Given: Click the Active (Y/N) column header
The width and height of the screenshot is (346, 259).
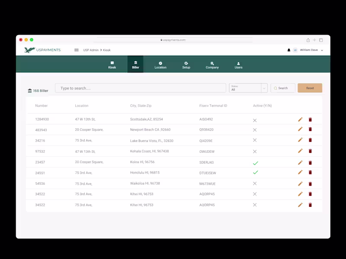Looking at the screenshot, I should click(x=263, y=106).
